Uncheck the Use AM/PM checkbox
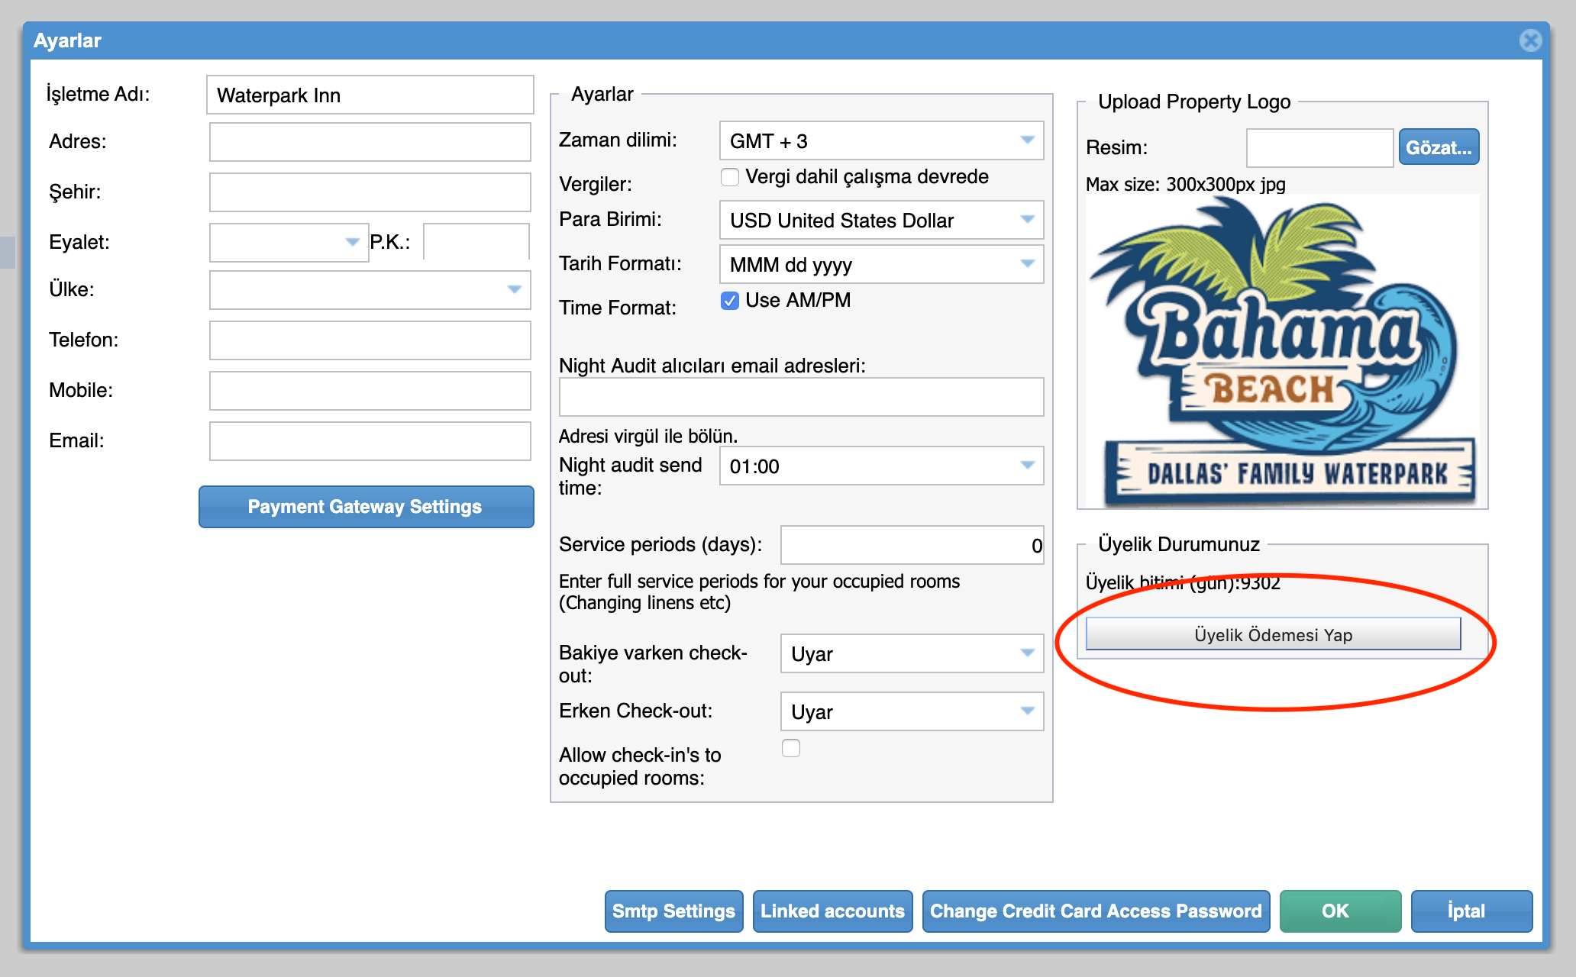 pos(730,301)
